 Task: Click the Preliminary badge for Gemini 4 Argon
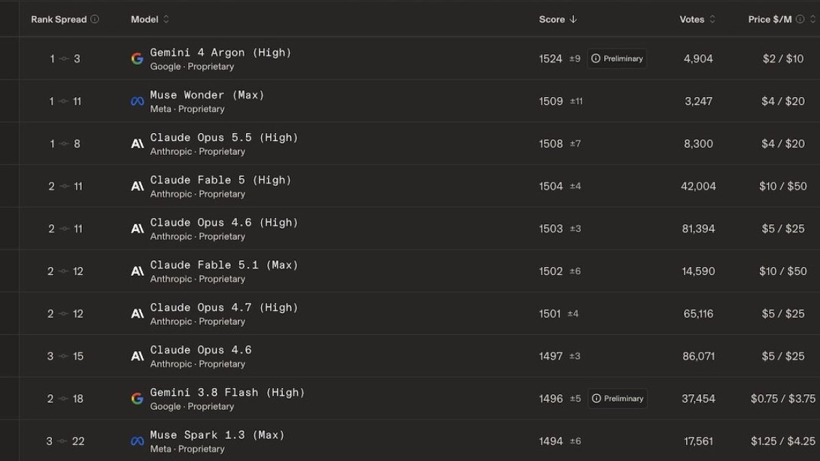coord(617,59)
